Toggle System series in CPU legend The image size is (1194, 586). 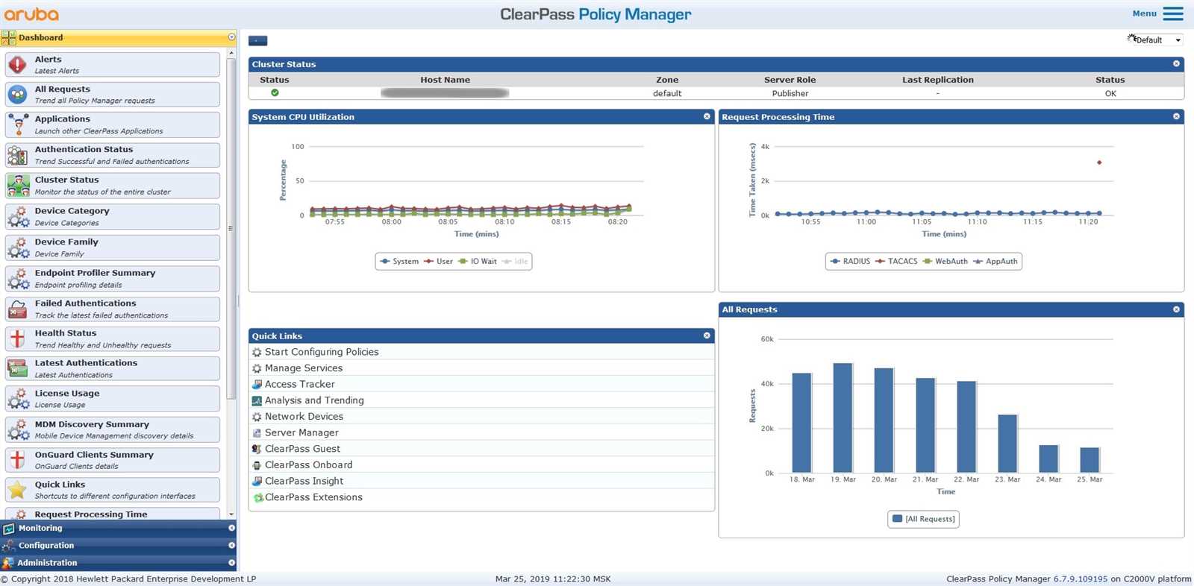399,261
